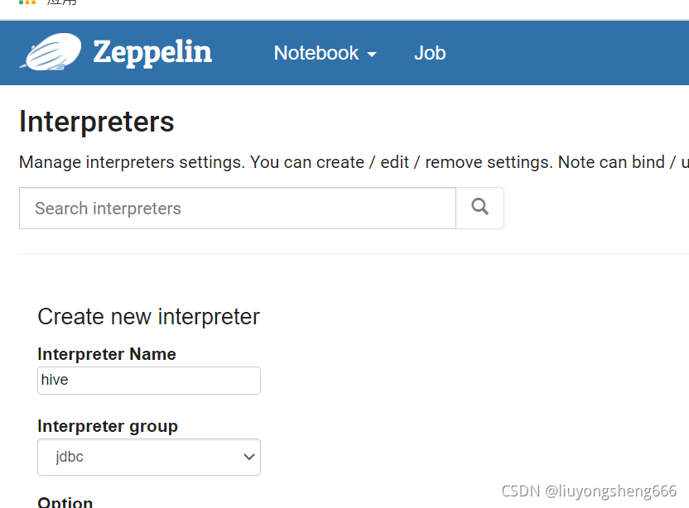This screenshot has width=689, height=508.
Task: Click the Zeppelin elephant logo
Action: pyautogui.click(x=50, y=52)
